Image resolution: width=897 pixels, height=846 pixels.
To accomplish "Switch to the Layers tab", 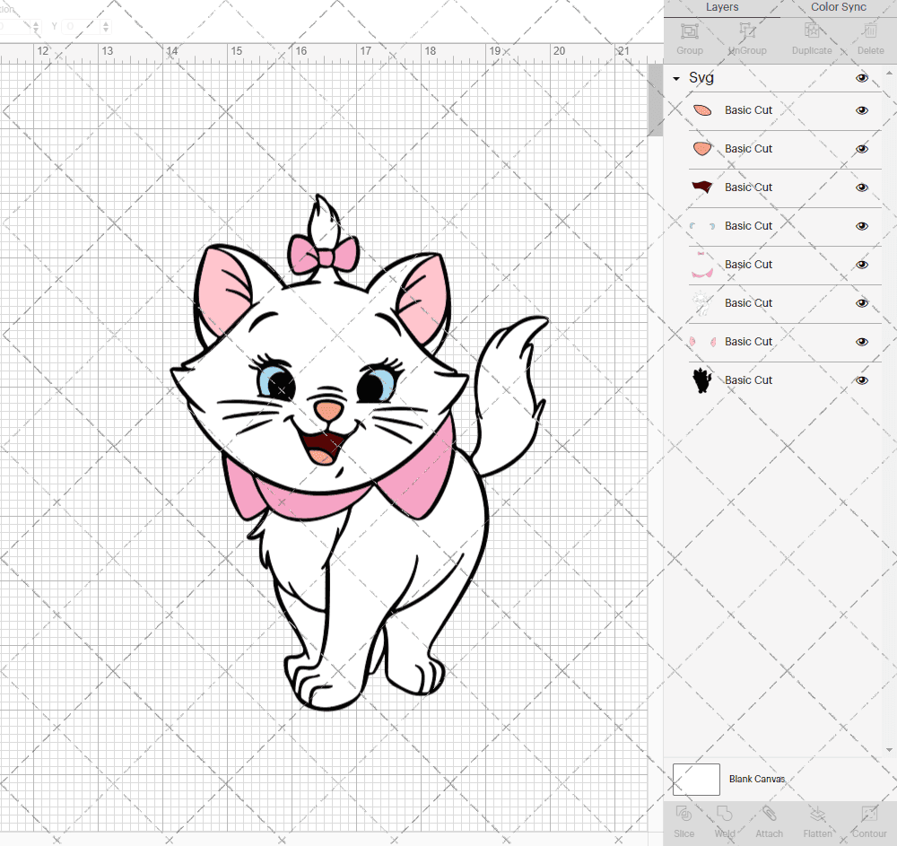I will point(722,7).
